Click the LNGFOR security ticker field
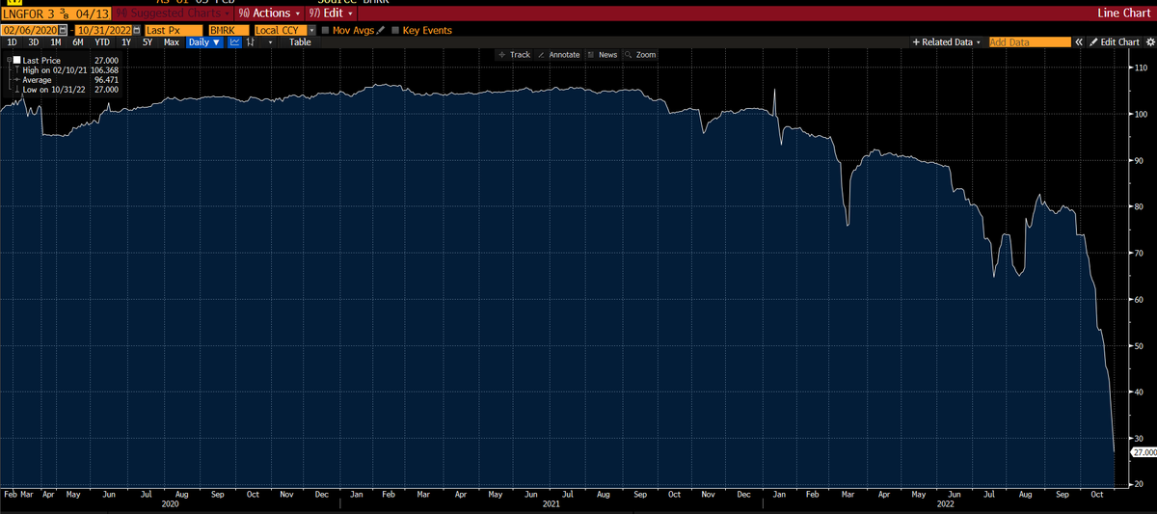This screenshot has height=514, width=1157. tap(56, 14)
